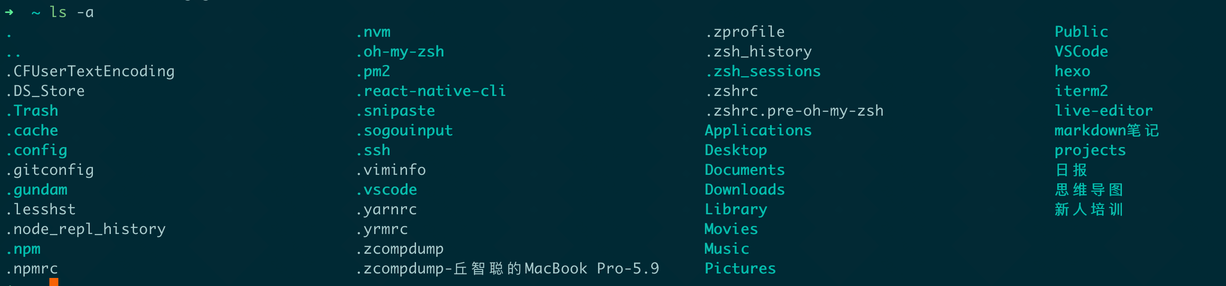Click the green prompt arrow
Image resolution: width=1226 pixels, height=286 pixels.
coord(9,12)
